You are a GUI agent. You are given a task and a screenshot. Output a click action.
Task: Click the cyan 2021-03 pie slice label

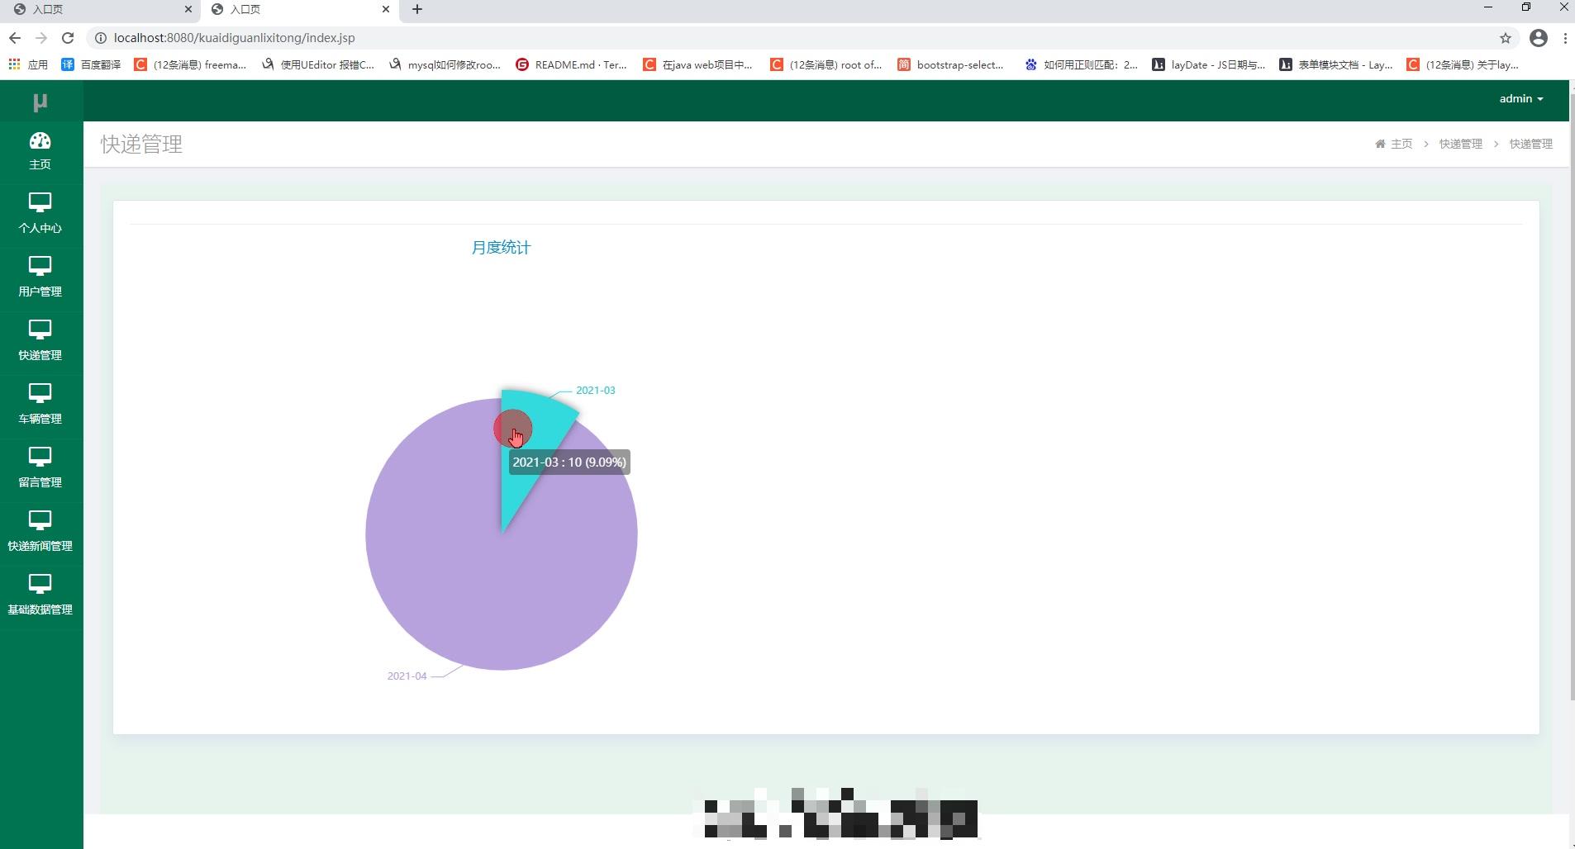[595, 391]
